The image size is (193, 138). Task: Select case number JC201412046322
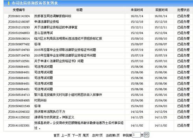click(19, 112)
